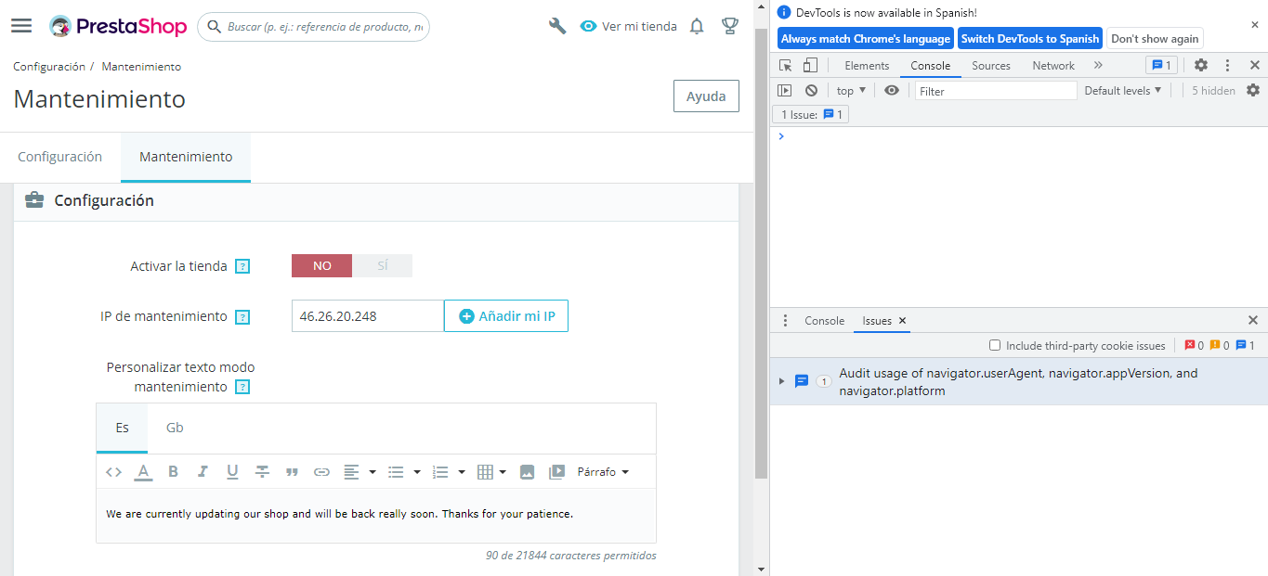Insert link in editor

point(321,472)
